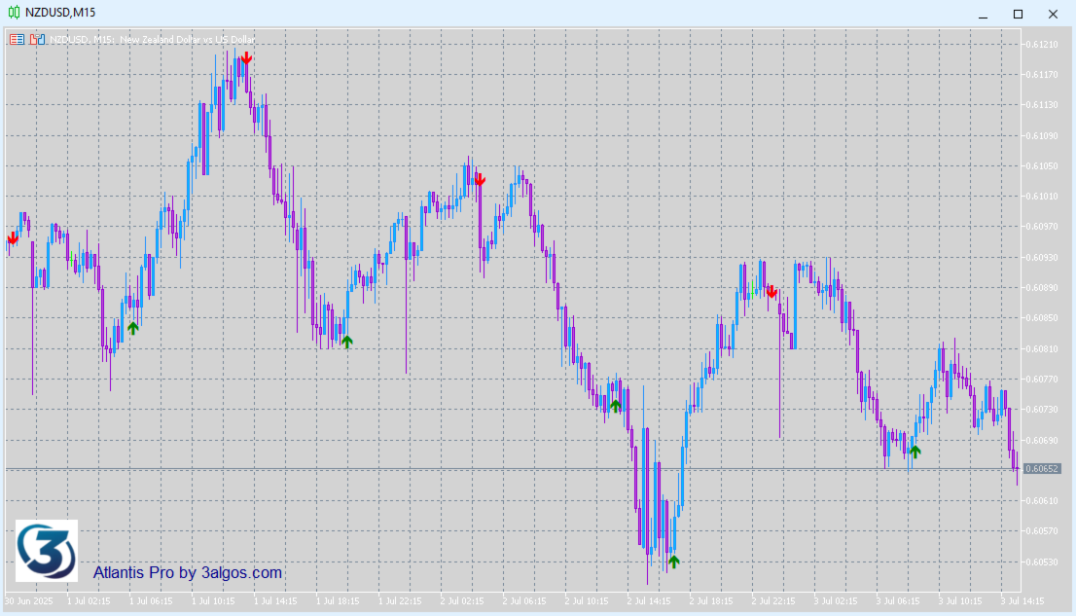The image size is (1076, 616).
Task: Select red sell arrow at the 2 Jul 02:15 high
Action: pos(480,180)
